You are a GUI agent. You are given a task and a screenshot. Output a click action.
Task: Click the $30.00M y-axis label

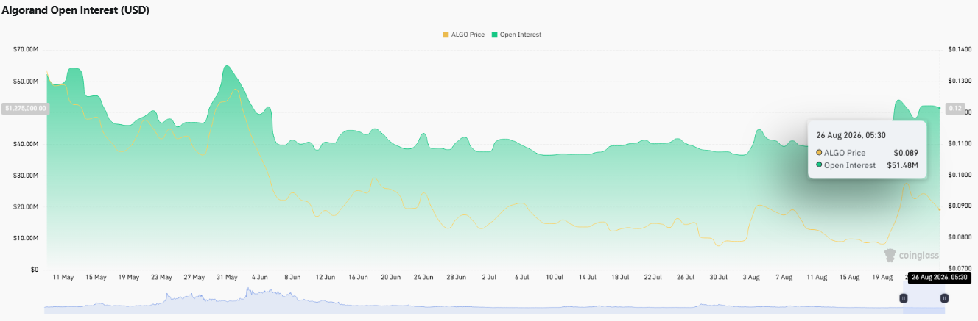(x=26, y=176)
